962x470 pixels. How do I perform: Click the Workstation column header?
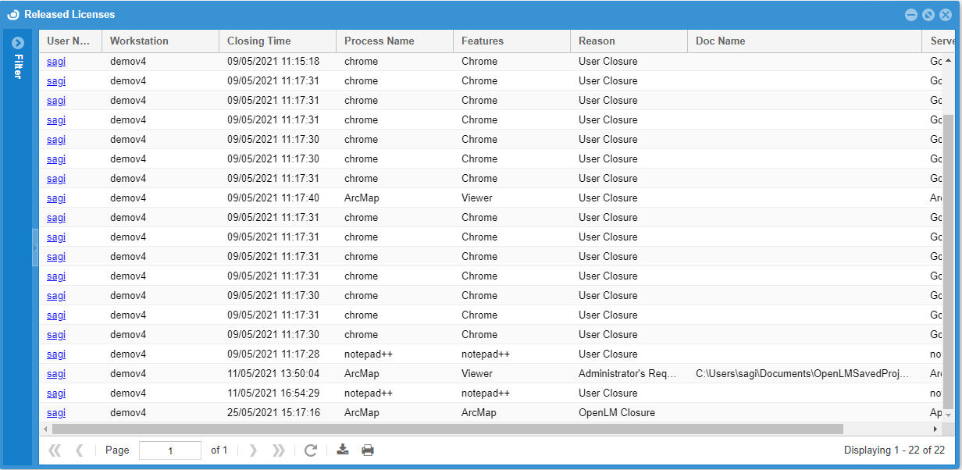[139, 41]
